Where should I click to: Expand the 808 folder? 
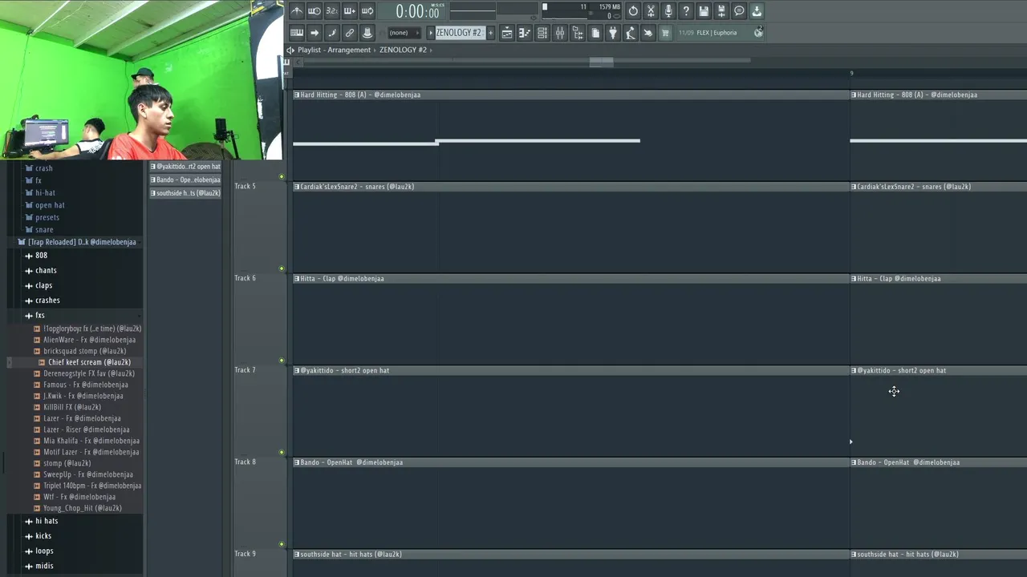[x=41, y=256]
